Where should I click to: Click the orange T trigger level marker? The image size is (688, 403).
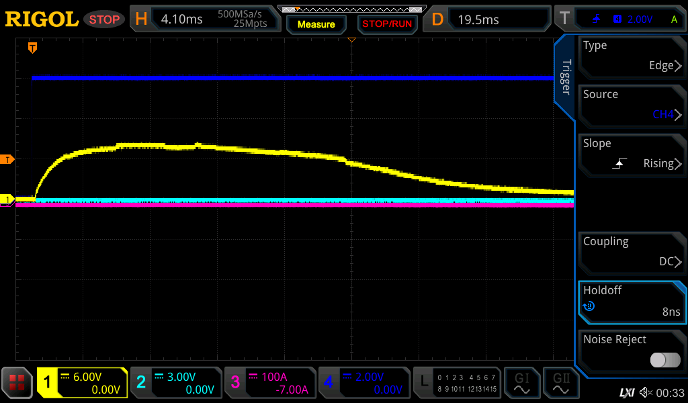pyautogui.click(x=7, y=159)
